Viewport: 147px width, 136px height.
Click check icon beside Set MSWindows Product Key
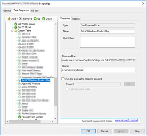20,80
